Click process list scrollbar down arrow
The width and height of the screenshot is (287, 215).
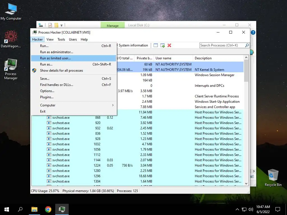[246, 184]
